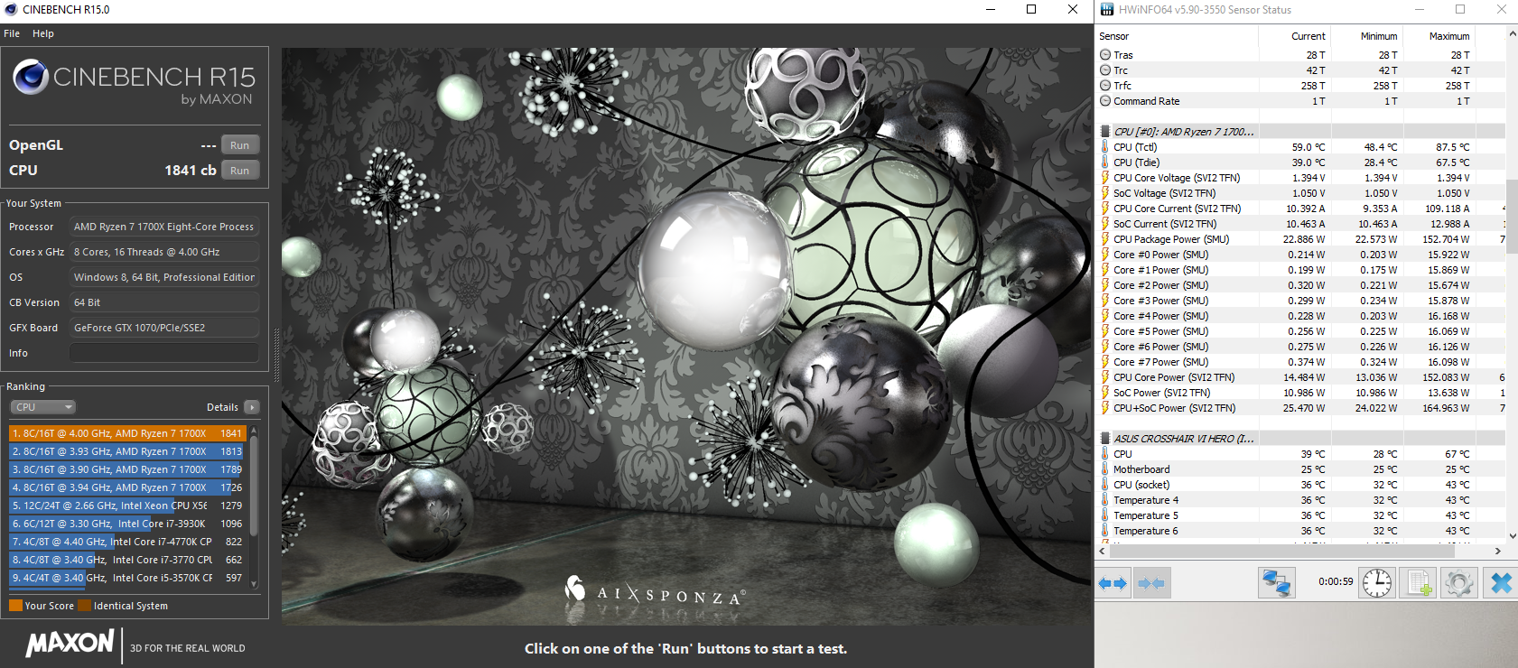Minimize the HWiNFO64 Sensor Status window
The height and width of the screenshot is (668, 1518).
[1420, 10]
